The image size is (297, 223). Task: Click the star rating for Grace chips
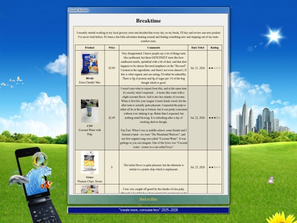[215, 167]
